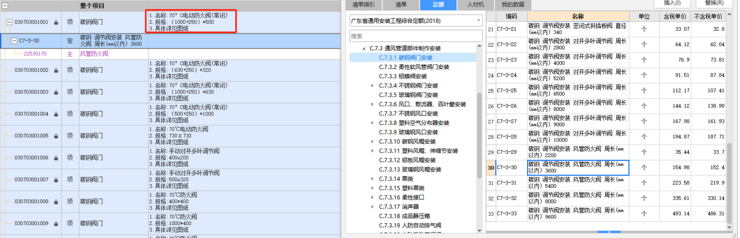Select C.7.3.2 柔性软风管阀门安装
Screen dimensions: 740x238
pyautogui.click(x=414, y=67)
